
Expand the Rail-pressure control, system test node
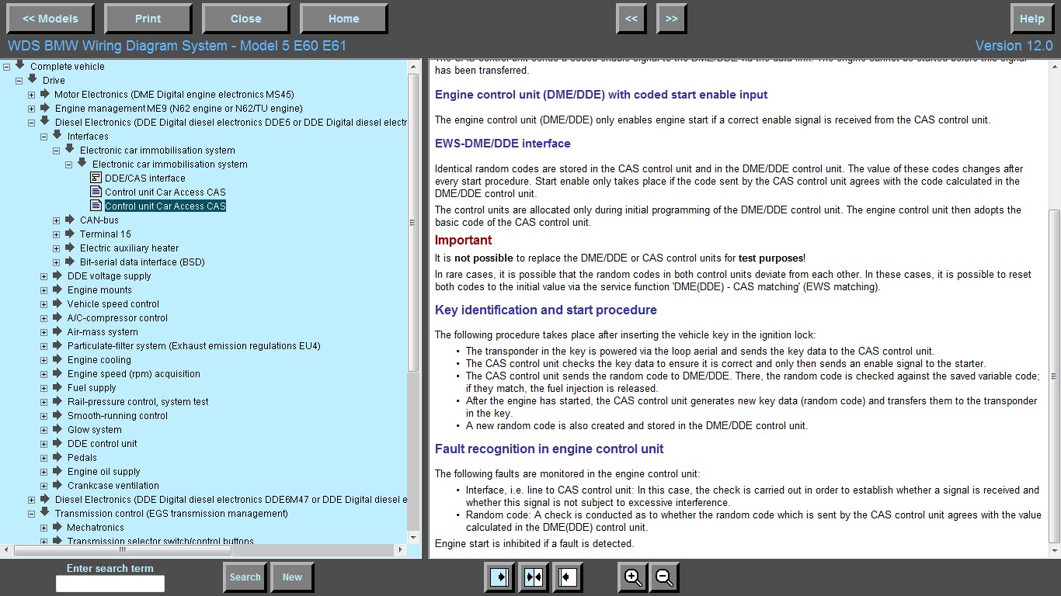(43, 402)
